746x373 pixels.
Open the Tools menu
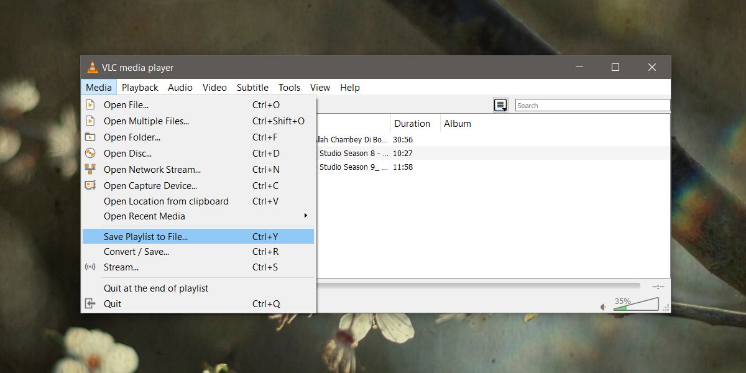tap(289, 87)
